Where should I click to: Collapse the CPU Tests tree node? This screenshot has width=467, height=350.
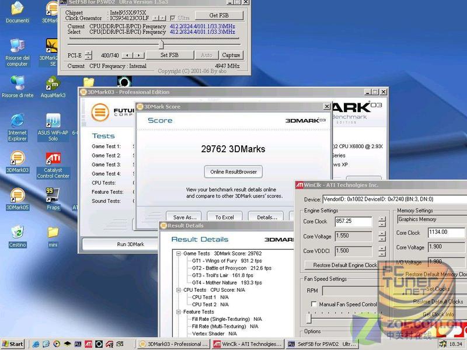179,290
